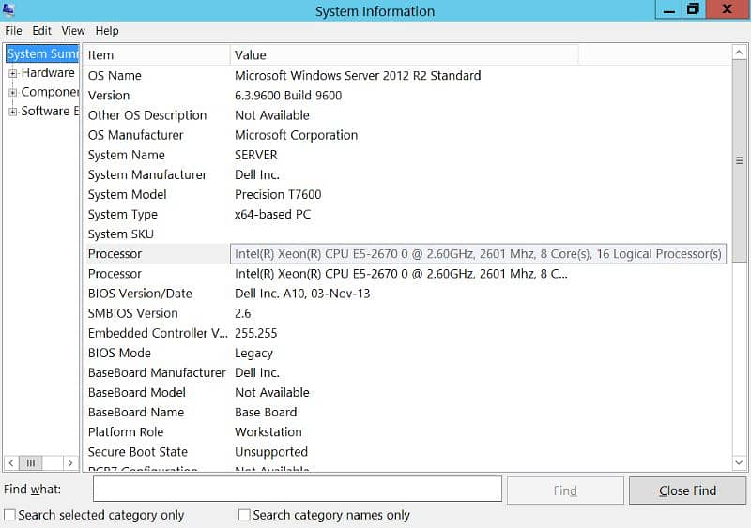Image resolution: width=751 pixels, height=528 pixels.
Task: Select the System SKU row
Action: pos(406,234)
